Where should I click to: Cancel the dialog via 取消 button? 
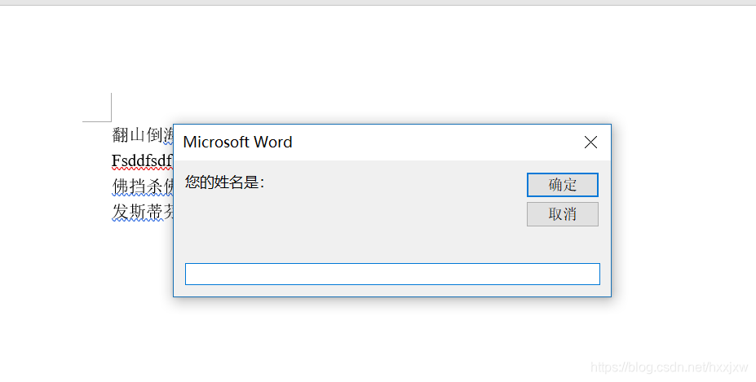[x=562, y=214]
